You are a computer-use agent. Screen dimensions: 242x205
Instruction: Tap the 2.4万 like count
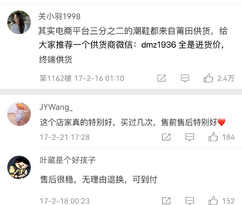226,78
